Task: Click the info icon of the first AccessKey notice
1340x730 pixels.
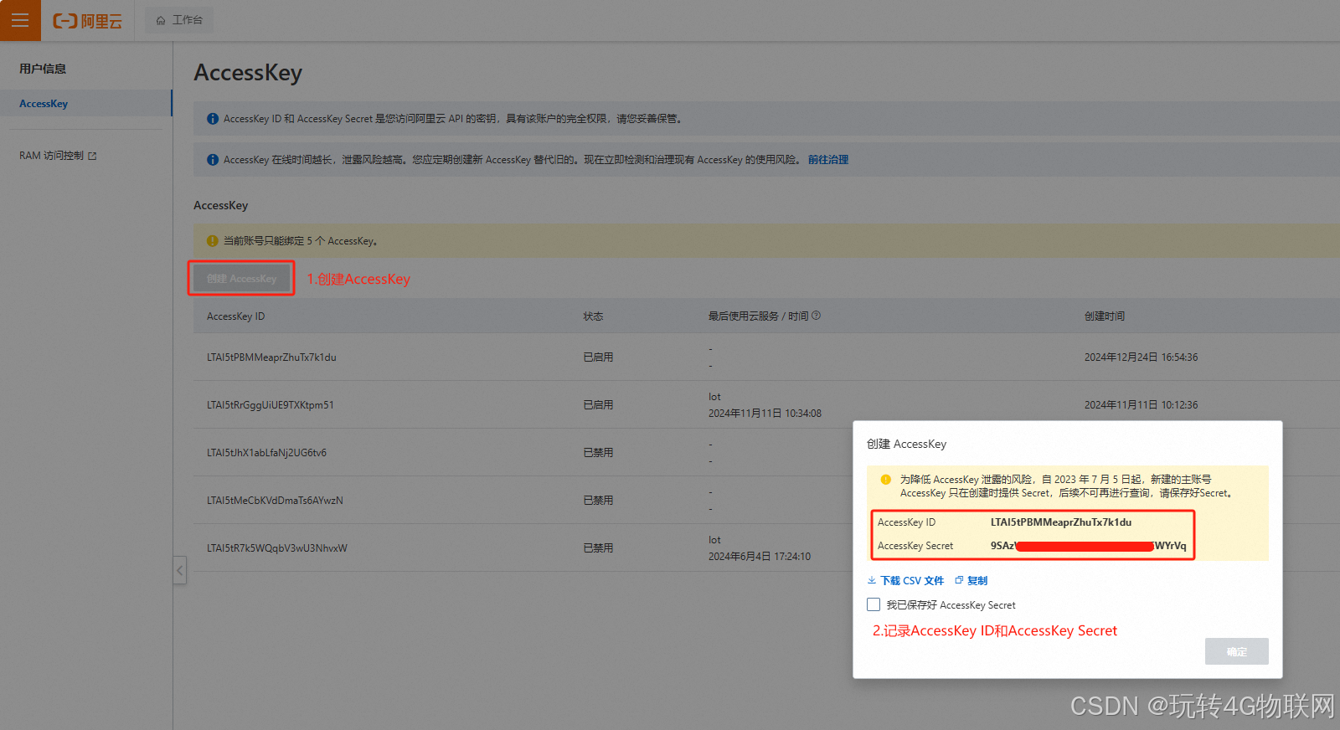Action: 213,119
